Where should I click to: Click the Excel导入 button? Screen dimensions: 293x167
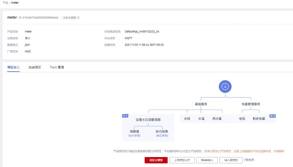click(207, 160)
